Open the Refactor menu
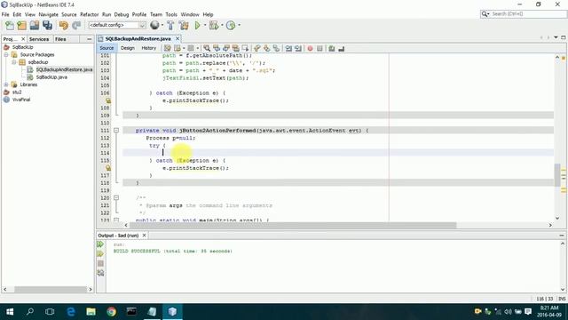Screen dimensions: 568x320 (89, 14)
